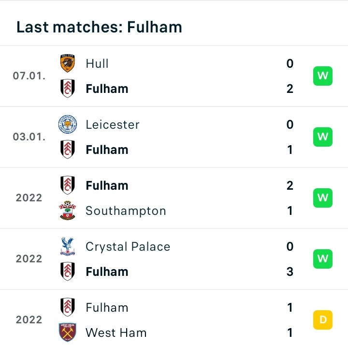Screen dimensions: 348x348
Task: Click the yellow D badge for West Ham match
Action: [323, 320]
